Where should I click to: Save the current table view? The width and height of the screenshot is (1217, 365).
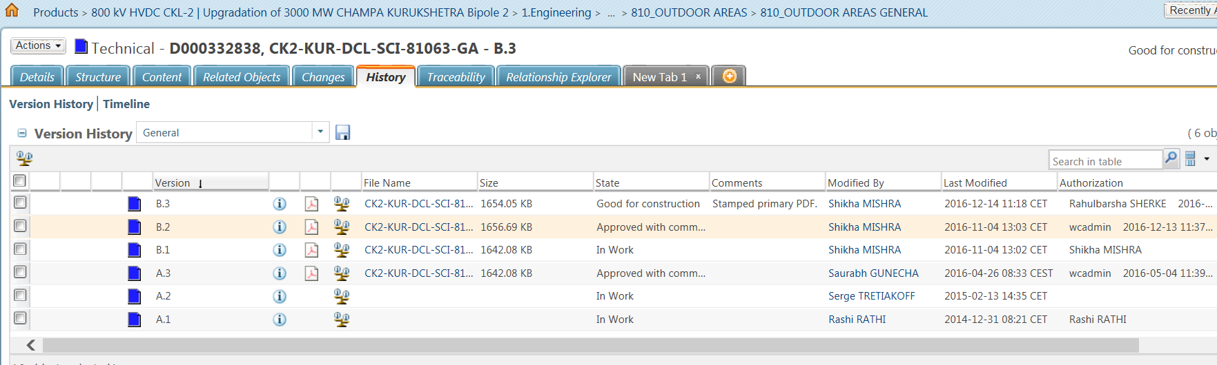(343, 132)
